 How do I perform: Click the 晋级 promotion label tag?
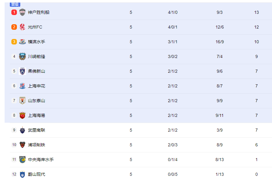point(15,5)
